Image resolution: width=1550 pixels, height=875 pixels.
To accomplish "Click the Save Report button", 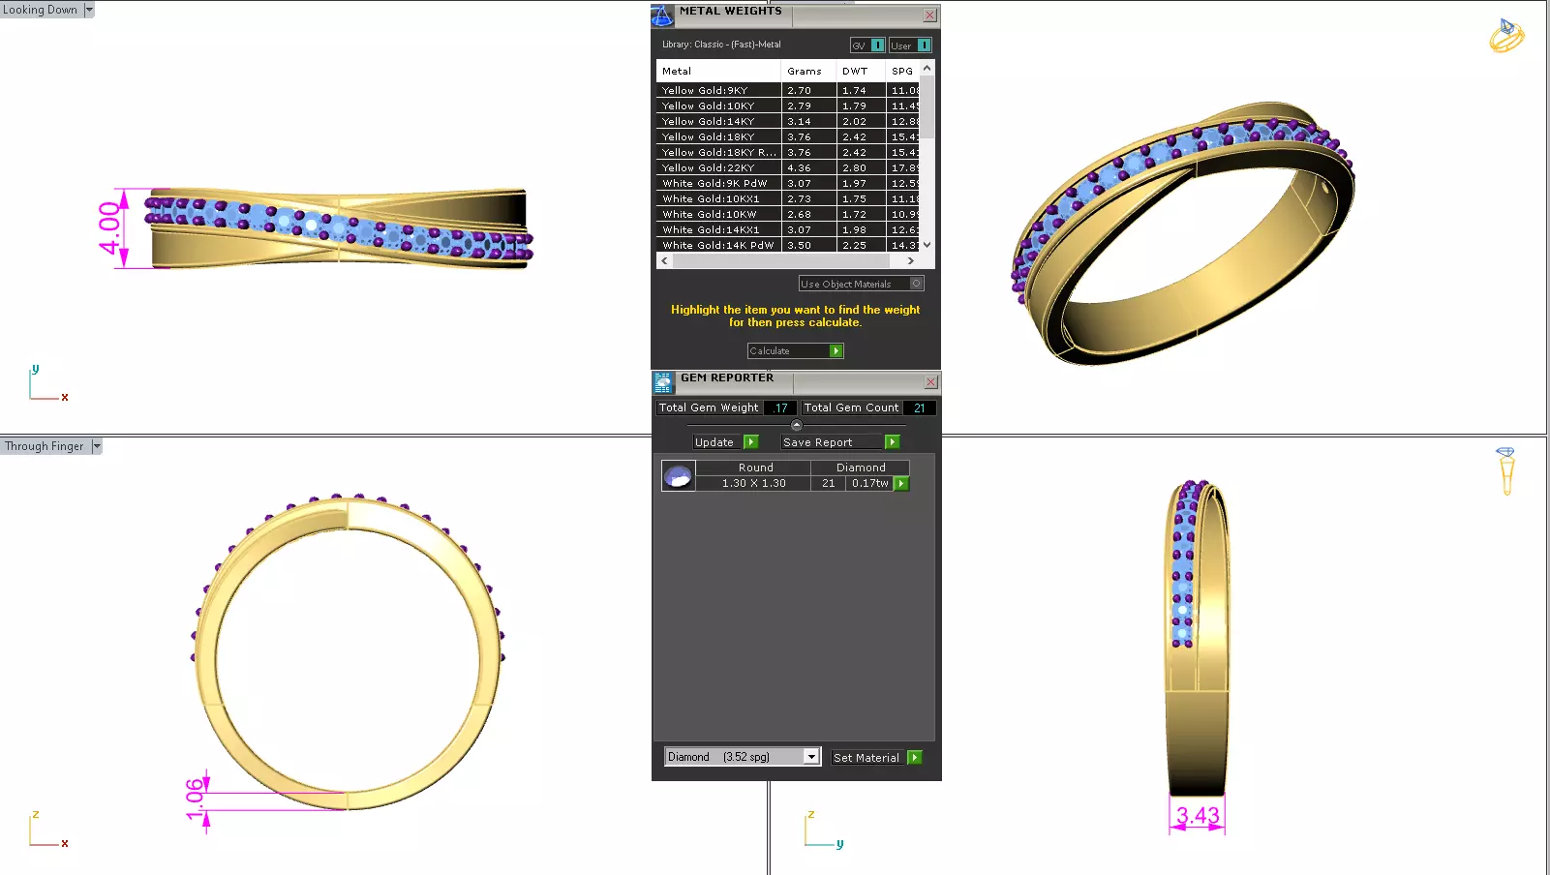I will [833, 442].
